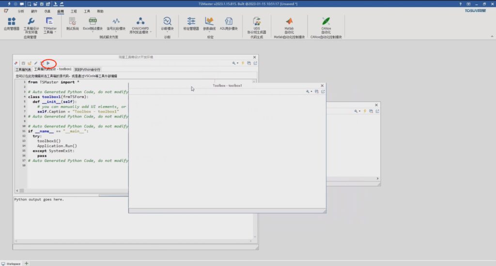The height and width of the screenshot is (266, 496).
Task: Open the 标定管理器 calibration manager
Action: (x=191, y=23)
